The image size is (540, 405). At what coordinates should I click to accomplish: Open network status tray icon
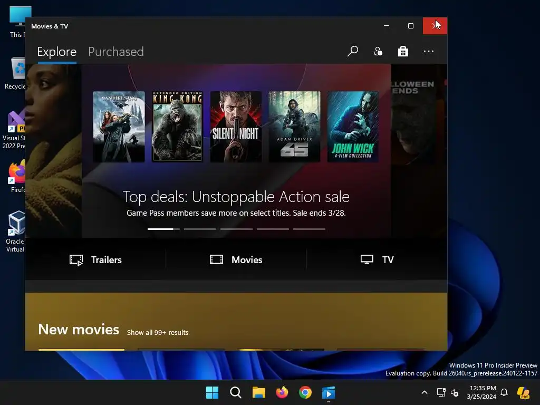(441, 392)
